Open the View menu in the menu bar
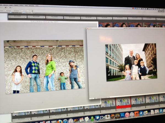 (26, 5)
